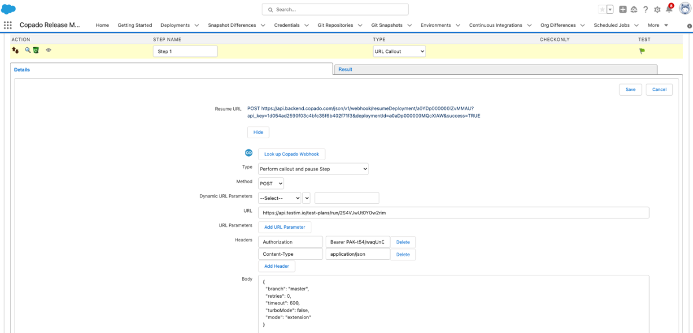Expand the Snapshot Differences chevron

pyautogui.click(x=263, y=25)
